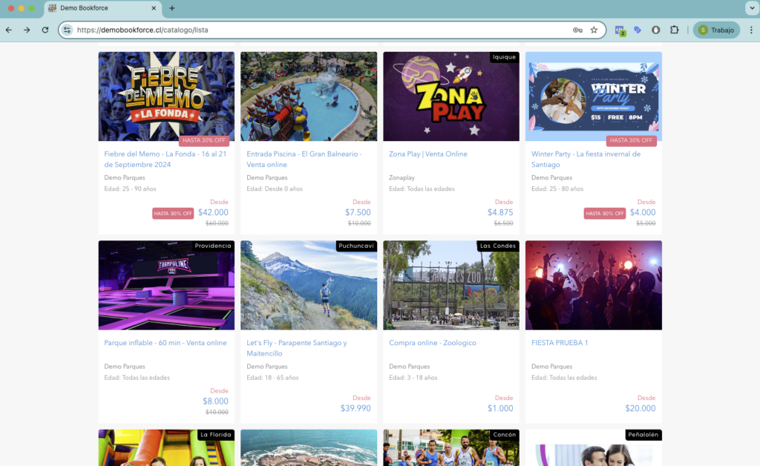Open Entrada Piscina - El Gran Balneario link

click(x=304, y=160)
